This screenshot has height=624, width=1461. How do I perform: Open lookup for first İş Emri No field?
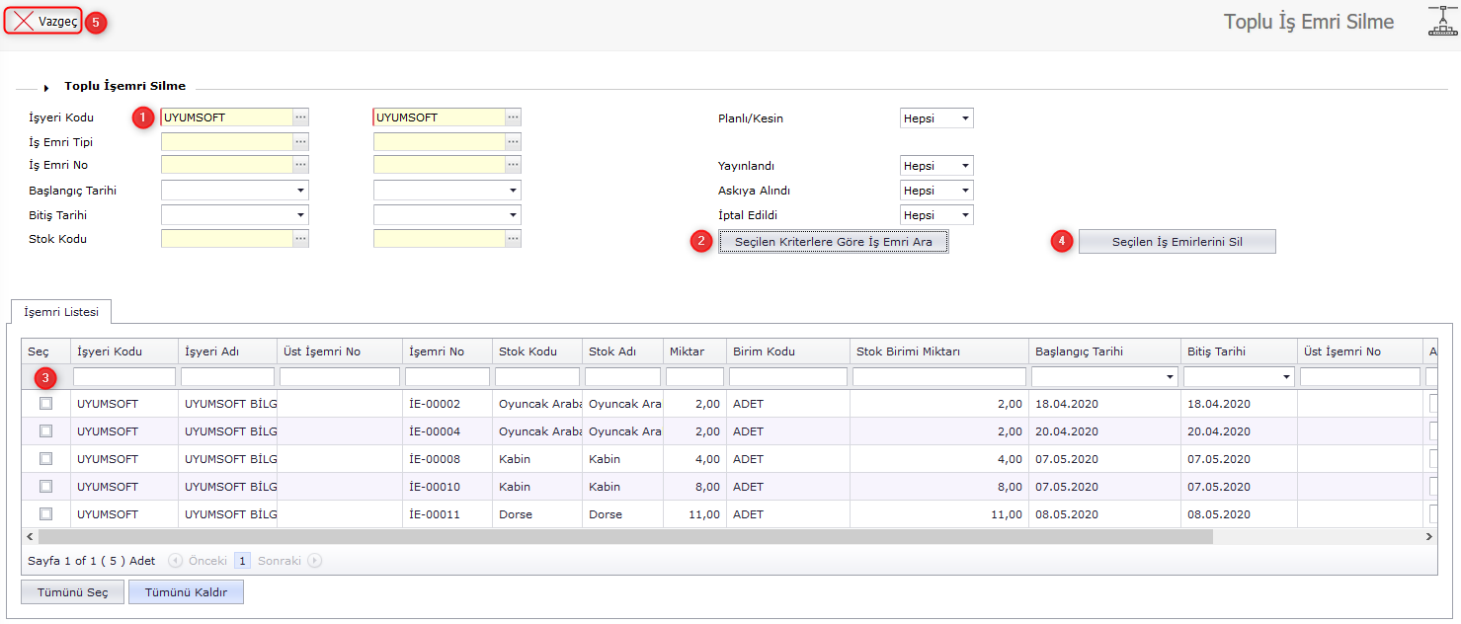pyautogui.click(x=300, y=165)
